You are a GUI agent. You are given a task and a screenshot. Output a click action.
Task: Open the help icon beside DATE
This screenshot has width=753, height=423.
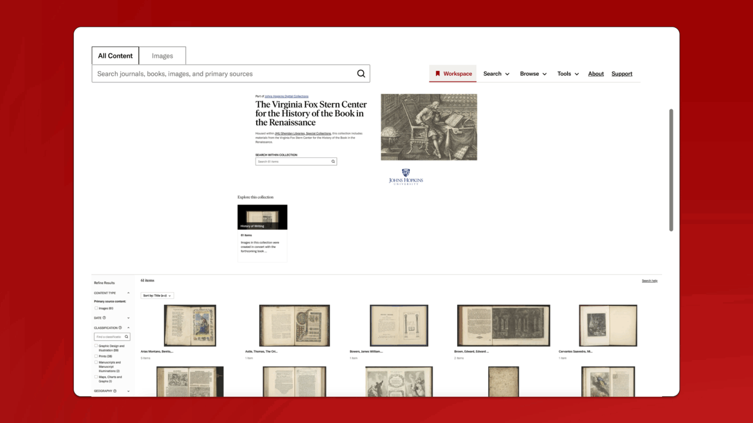104,318
